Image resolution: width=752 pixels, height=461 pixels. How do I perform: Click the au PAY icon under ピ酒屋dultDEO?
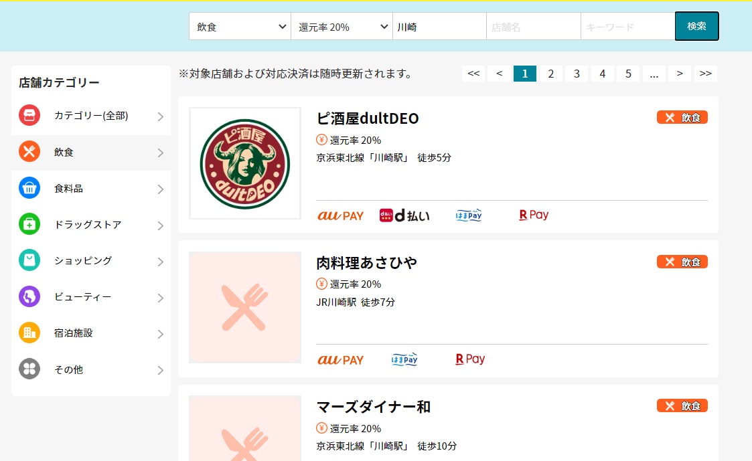point(340,214)
